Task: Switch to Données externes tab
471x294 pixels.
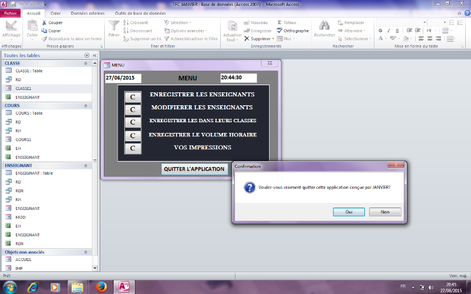Action: 88,13
